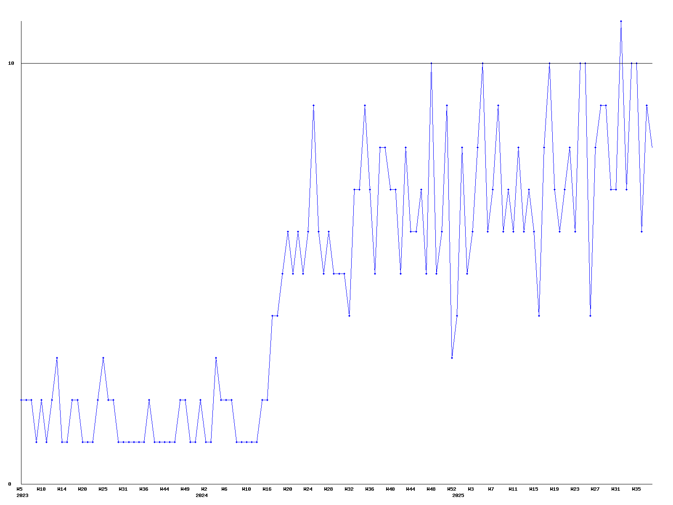673x505 pixels.
Task: Click the 2023 year label on the x-axis
Action: (22, 495)
